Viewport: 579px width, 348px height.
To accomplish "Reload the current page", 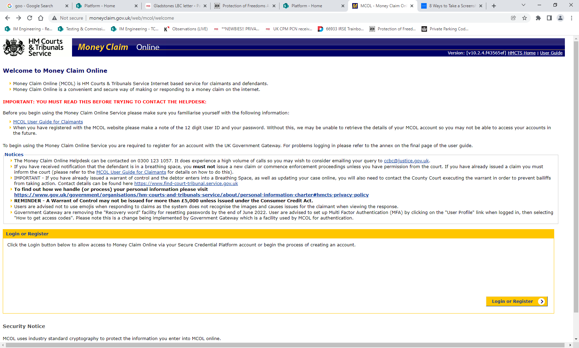I will [30, 18].
